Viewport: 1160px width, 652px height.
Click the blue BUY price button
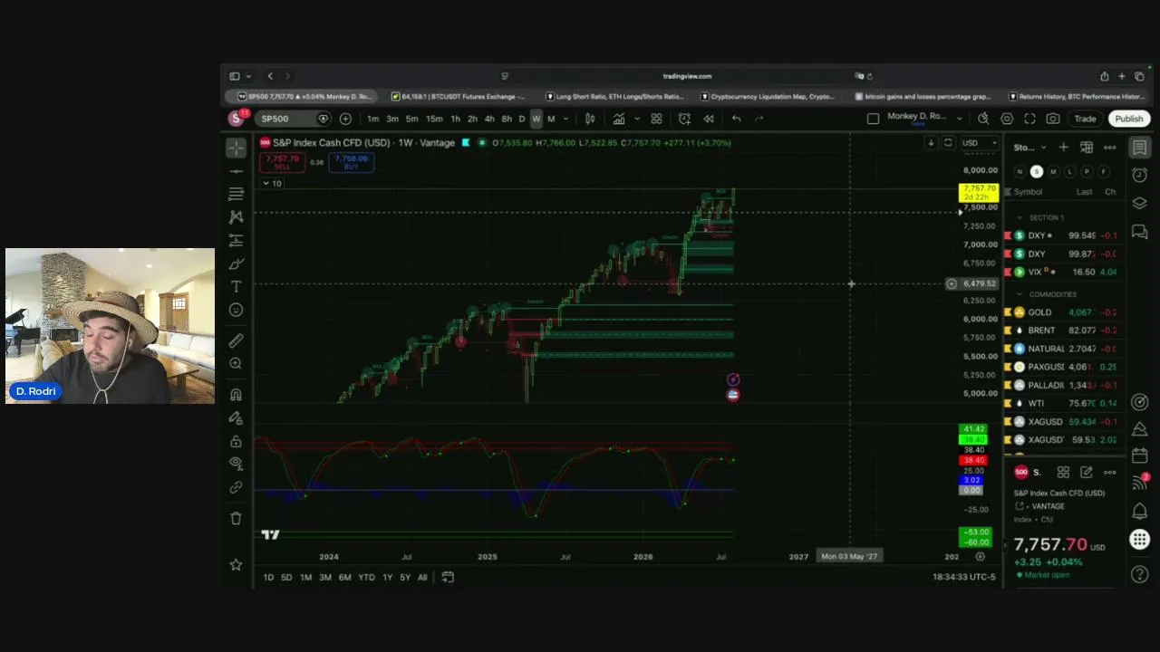(351, 162)
